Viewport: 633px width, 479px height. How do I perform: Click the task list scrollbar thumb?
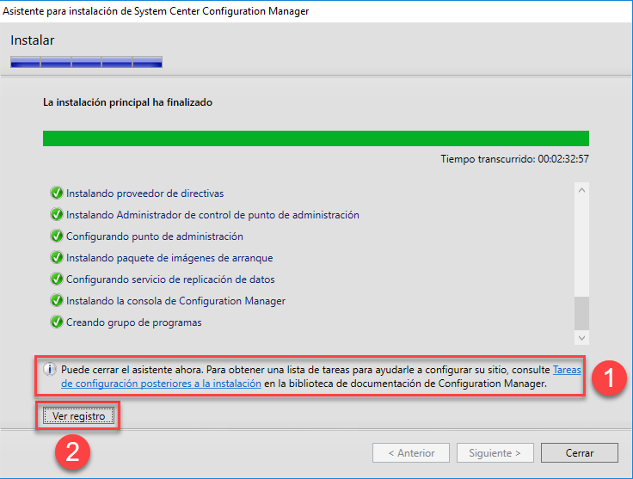coord(581,314)
